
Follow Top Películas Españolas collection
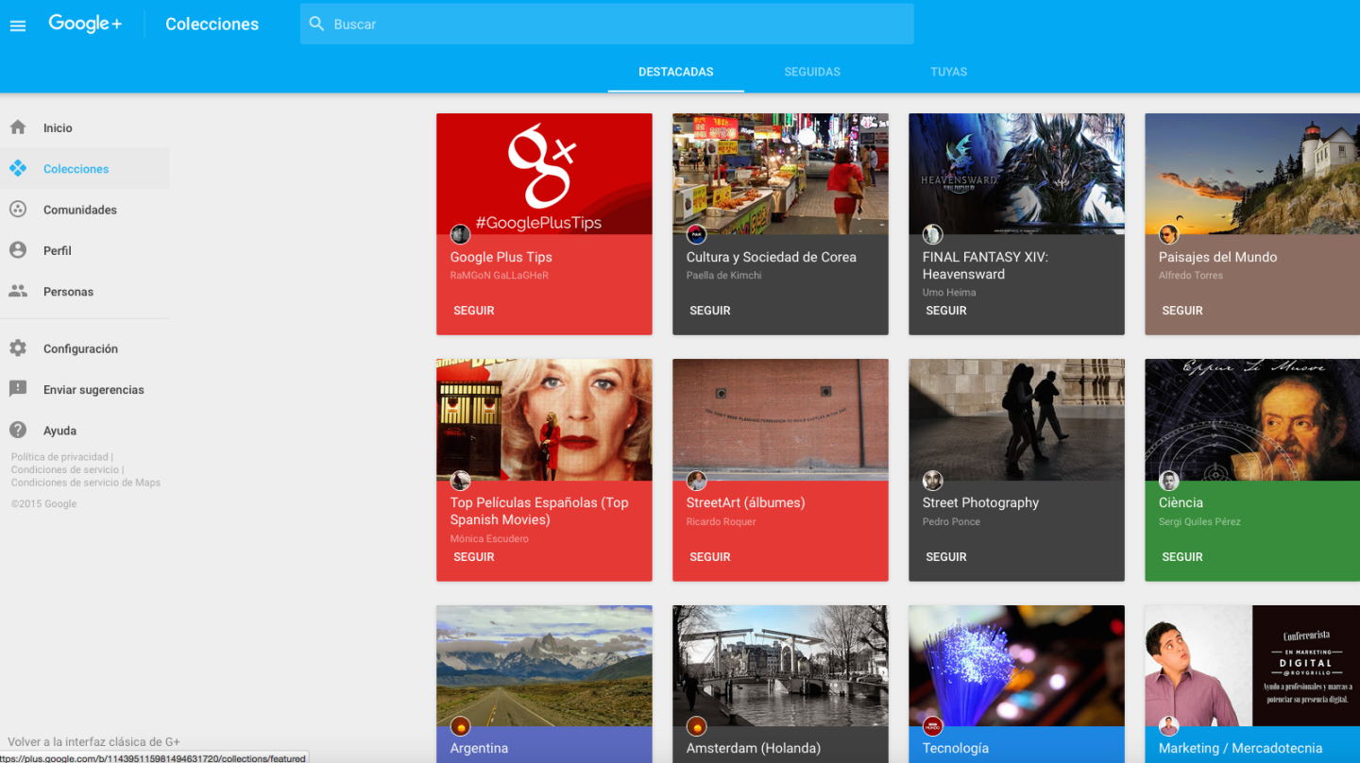(474, 556)
